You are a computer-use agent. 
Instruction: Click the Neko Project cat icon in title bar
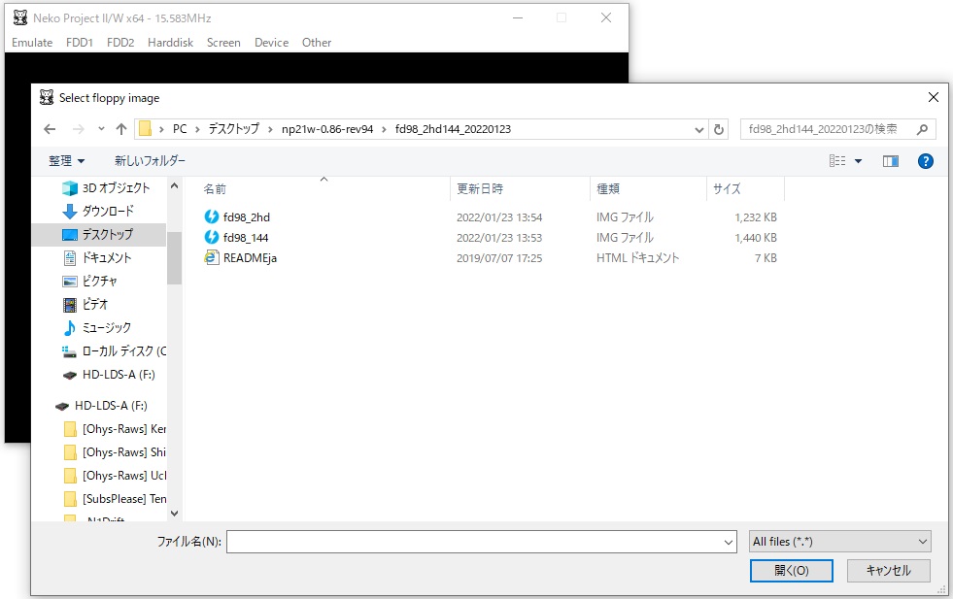20,17
